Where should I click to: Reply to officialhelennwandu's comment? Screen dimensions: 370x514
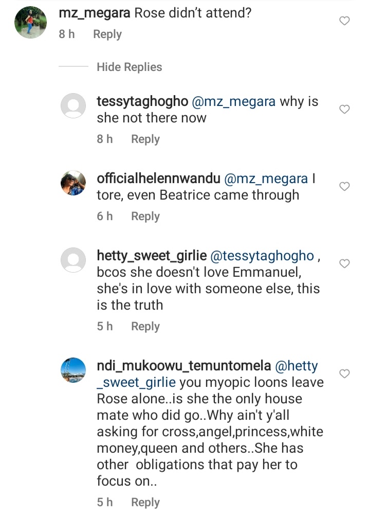[145, 217]
